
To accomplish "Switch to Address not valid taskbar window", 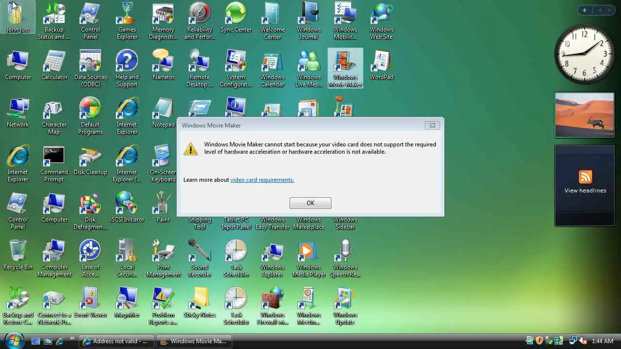I will coord(116,341).
